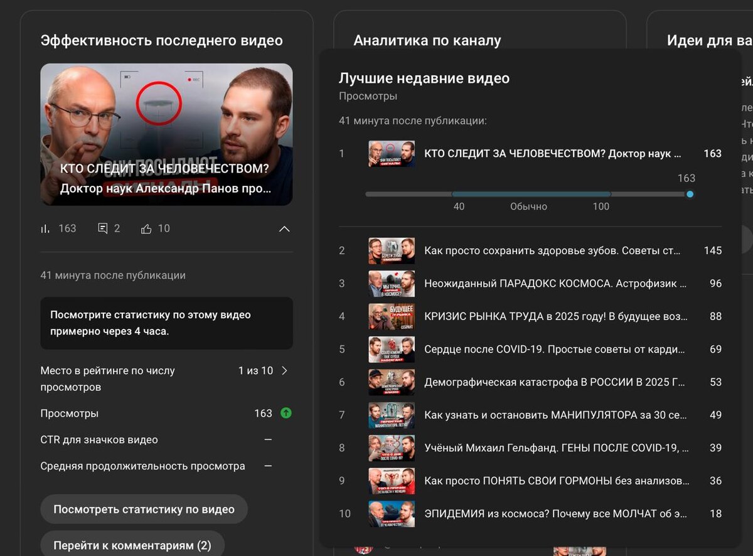Click view count 18 in row 10
This screenshot has height=556, width=753.
pyautogui.click(x=716, y=513)
